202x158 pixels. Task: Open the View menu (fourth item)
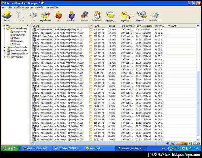pyautogui.click(x=29, y=8)
